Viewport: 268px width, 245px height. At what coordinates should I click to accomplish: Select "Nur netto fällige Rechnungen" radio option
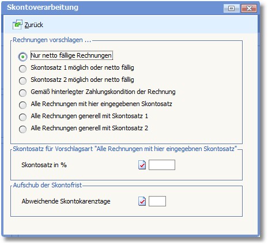click(x=22, y=56)
